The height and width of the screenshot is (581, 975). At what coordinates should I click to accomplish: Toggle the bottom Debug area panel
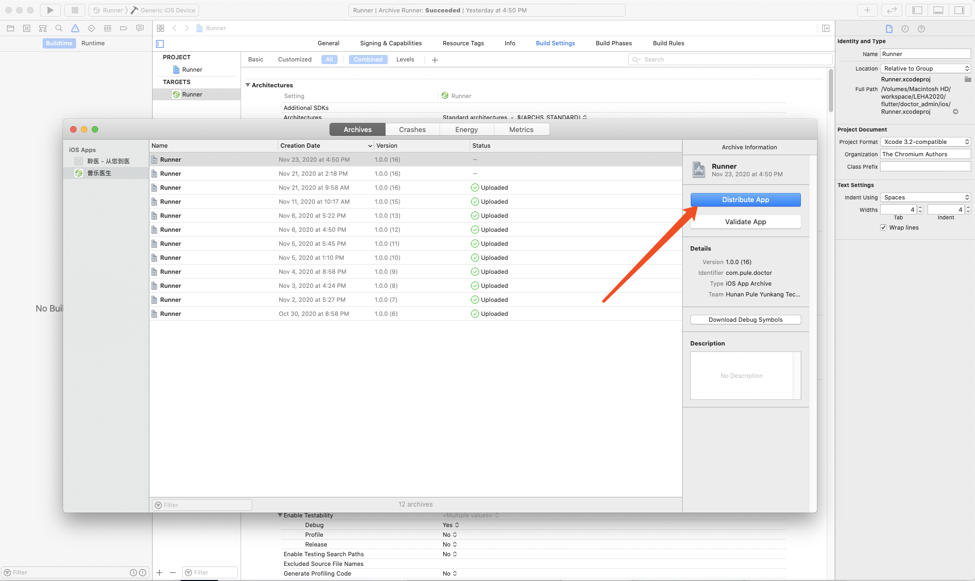pyautogui.click(x=938, y=10)
